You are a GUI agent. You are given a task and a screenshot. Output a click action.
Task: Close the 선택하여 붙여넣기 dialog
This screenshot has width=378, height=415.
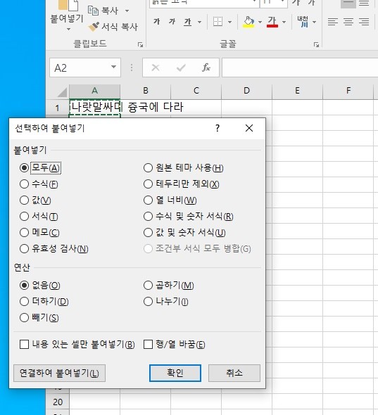click(249, 128)
